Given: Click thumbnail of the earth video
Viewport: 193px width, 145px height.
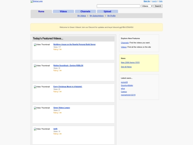Looking at the screenshot, I should [x=42, y=129].
